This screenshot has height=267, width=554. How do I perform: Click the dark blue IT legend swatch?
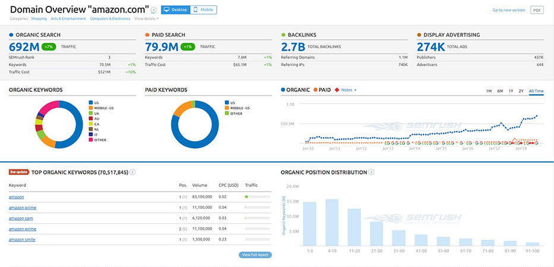(x=90, y=135)
